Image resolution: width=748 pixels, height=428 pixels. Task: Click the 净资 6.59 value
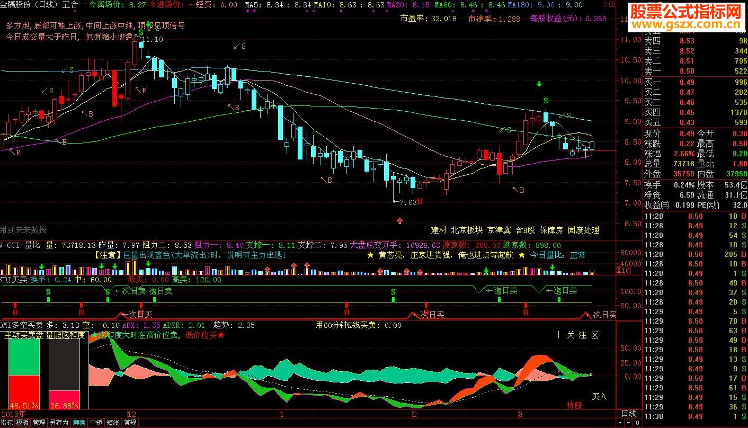coord(686,195)
